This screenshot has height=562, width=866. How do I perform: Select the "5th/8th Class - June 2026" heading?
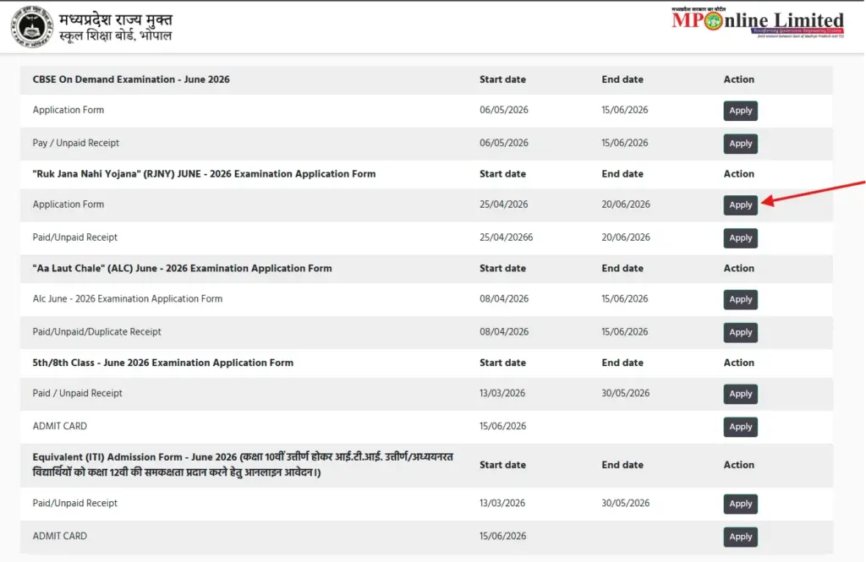point(163,363)
